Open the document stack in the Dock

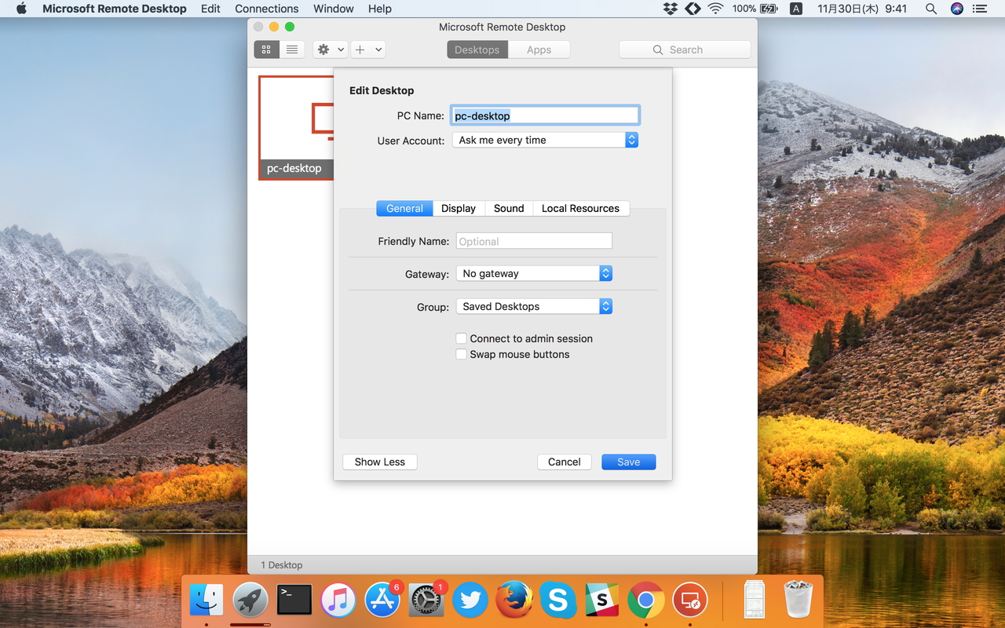[x=755, y=601]
